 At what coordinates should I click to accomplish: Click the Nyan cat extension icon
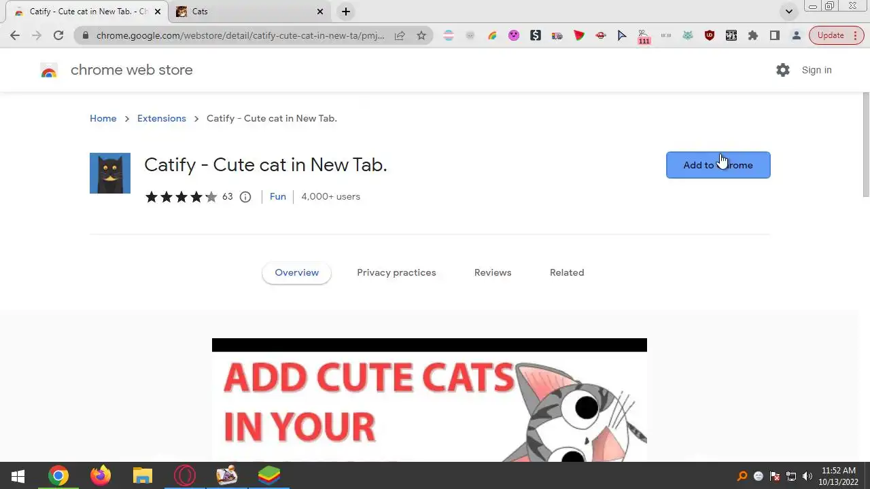click(x=557, y=35)
